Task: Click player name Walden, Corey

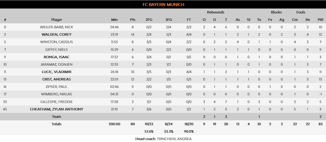Action: [56, 35]
